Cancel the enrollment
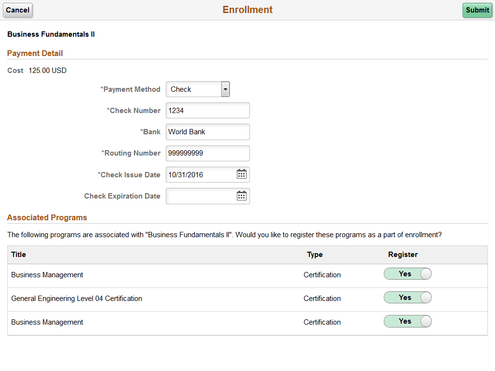 click(17, 10)
